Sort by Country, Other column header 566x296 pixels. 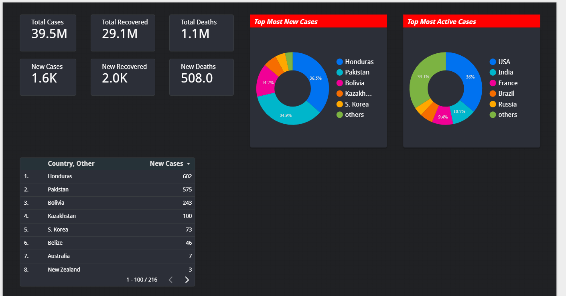click(x=71, y=163)
